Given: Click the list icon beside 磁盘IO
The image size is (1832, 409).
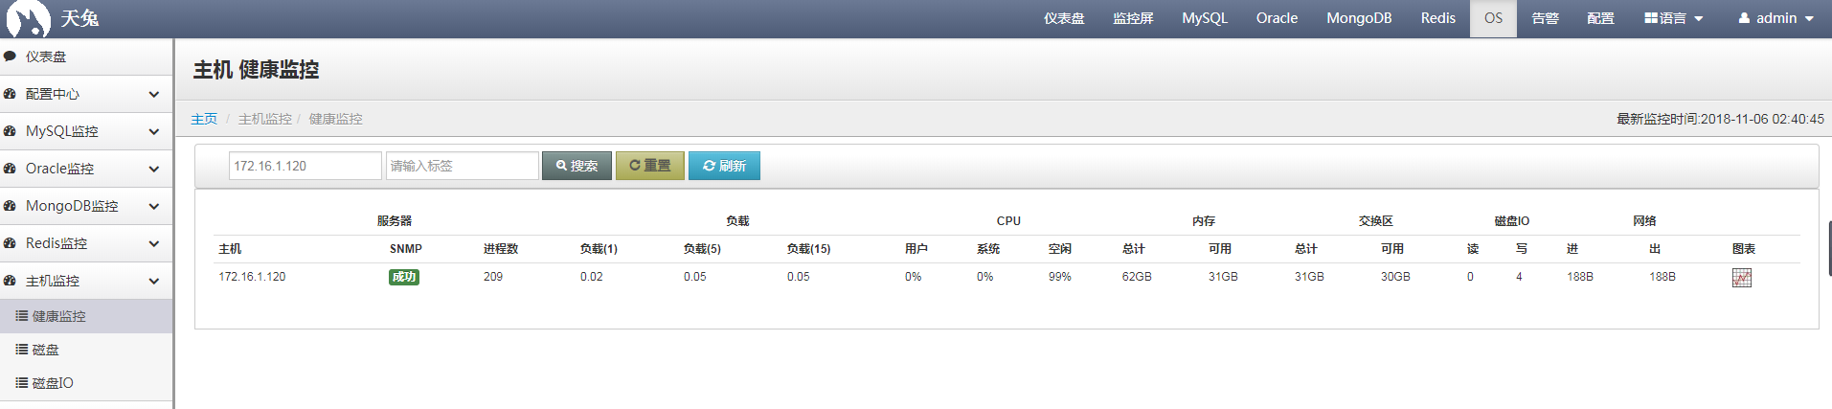Looking at the screenshot, I should tap(21, 382).
